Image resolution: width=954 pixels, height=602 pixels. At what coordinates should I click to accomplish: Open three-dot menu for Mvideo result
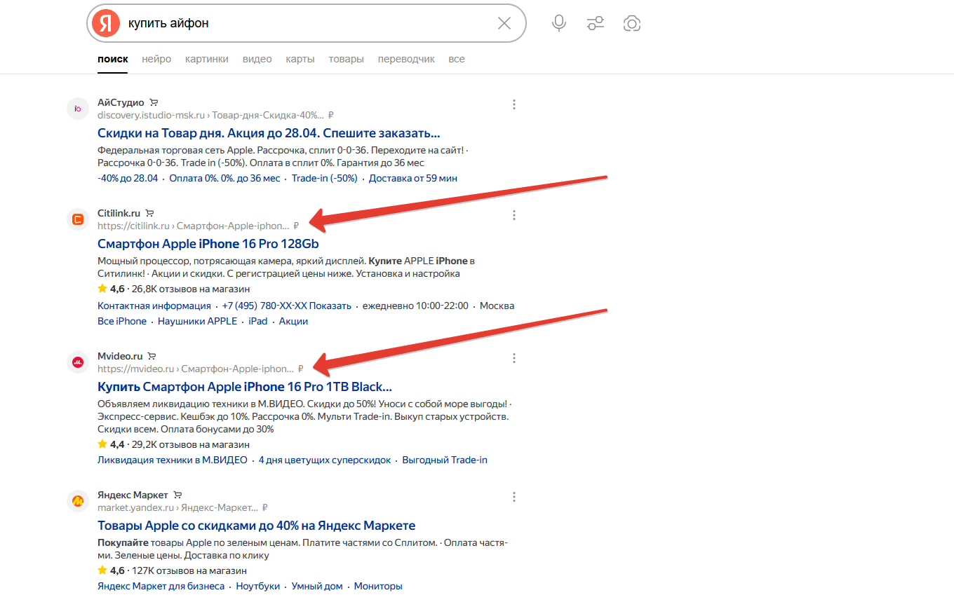tap(514, 358)
